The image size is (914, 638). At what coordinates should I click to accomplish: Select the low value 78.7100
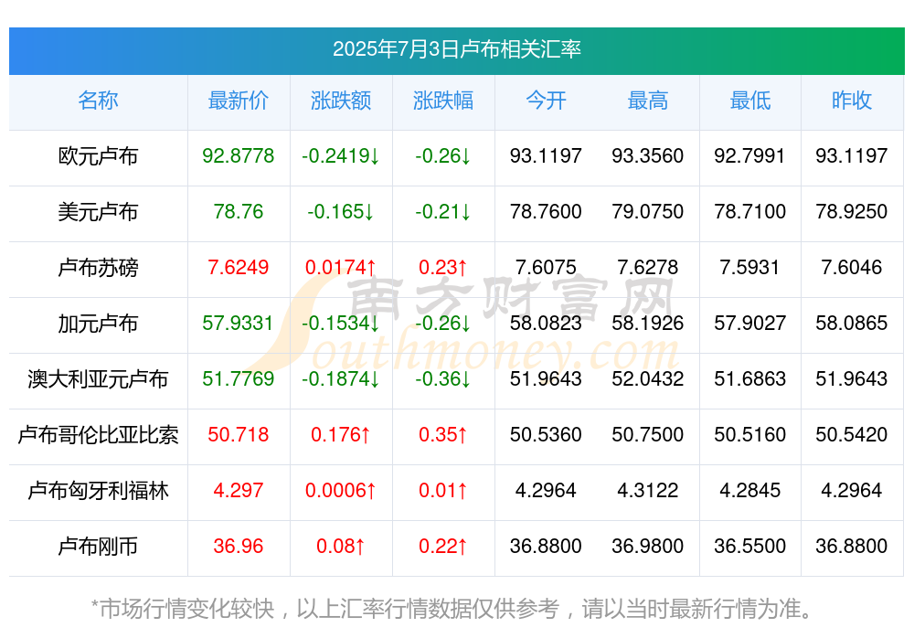[x=750, y=212]
